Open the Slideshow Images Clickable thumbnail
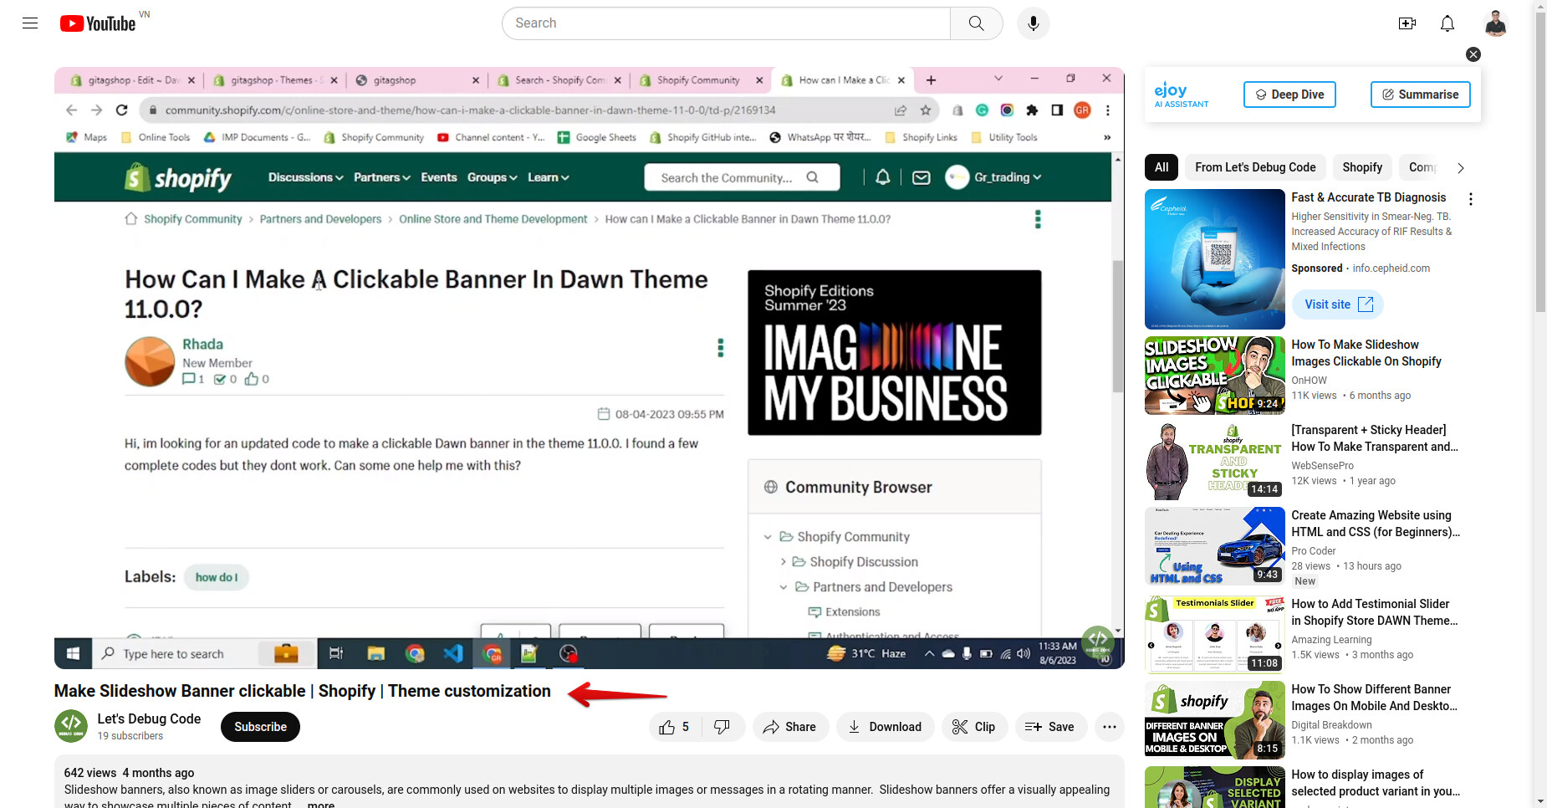This screenshot has height=808, width=1547. pos(1214,376)
